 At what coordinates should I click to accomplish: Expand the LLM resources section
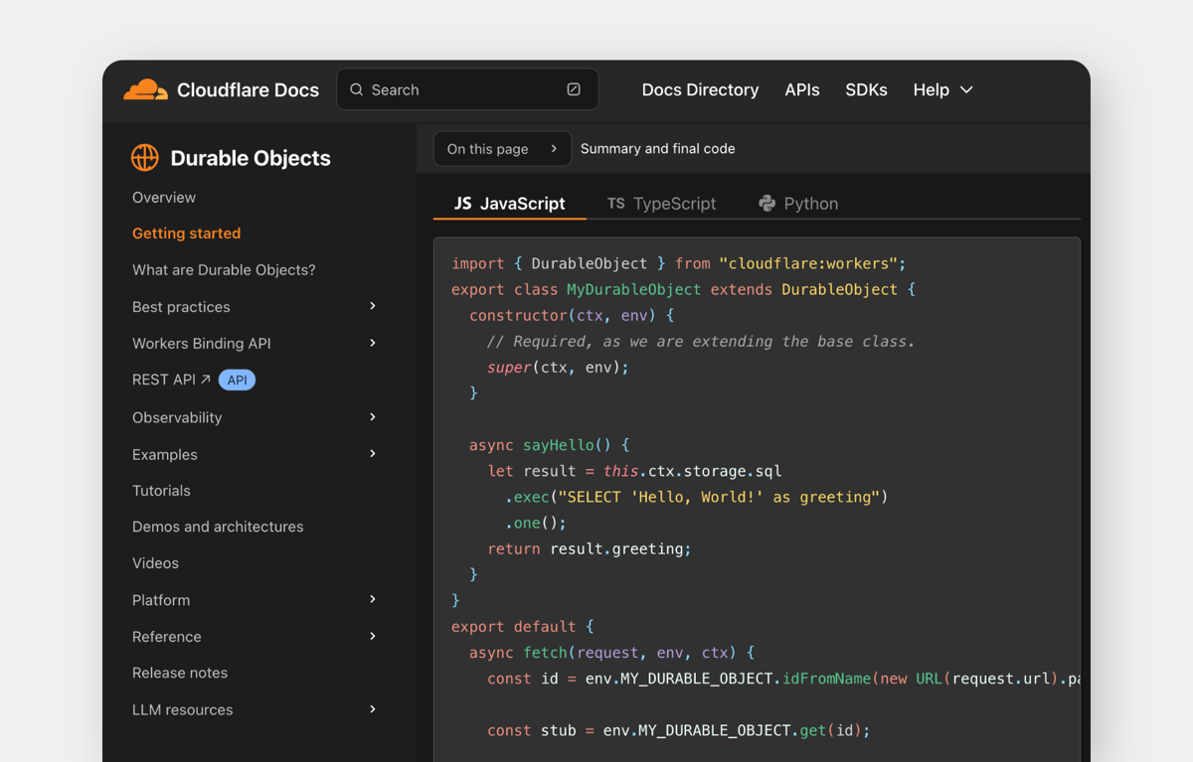click(x=373, y=709)
